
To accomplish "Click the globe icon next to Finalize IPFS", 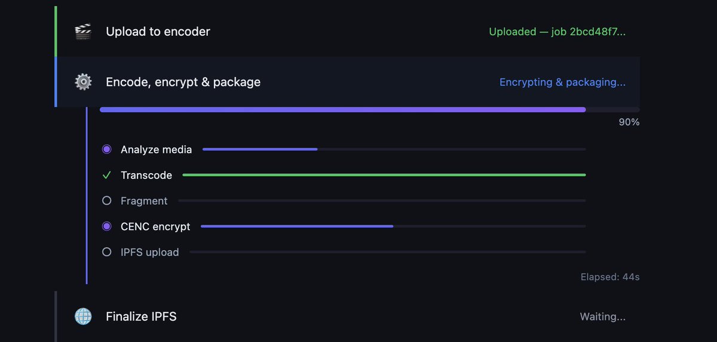I will click(x=83, y=316).
